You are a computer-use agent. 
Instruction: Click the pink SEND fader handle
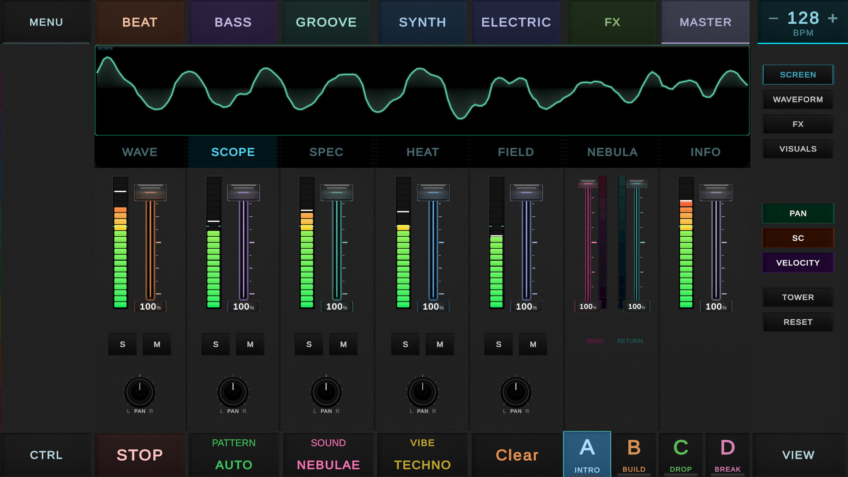(588, 183)
